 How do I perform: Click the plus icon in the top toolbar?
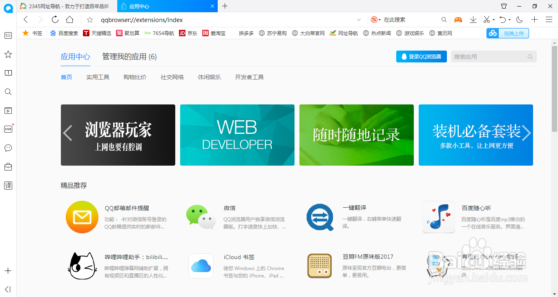(x=534, y=20)
